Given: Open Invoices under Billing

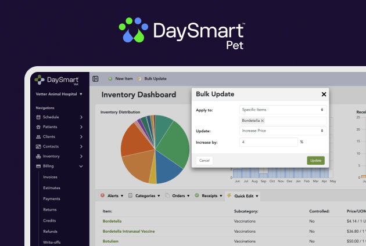Looking at the screenshot, I should [50, 177].
